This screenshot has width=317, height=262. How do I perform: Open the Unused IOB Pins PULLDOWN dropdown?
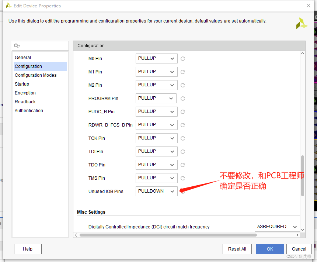coord(157,192)
